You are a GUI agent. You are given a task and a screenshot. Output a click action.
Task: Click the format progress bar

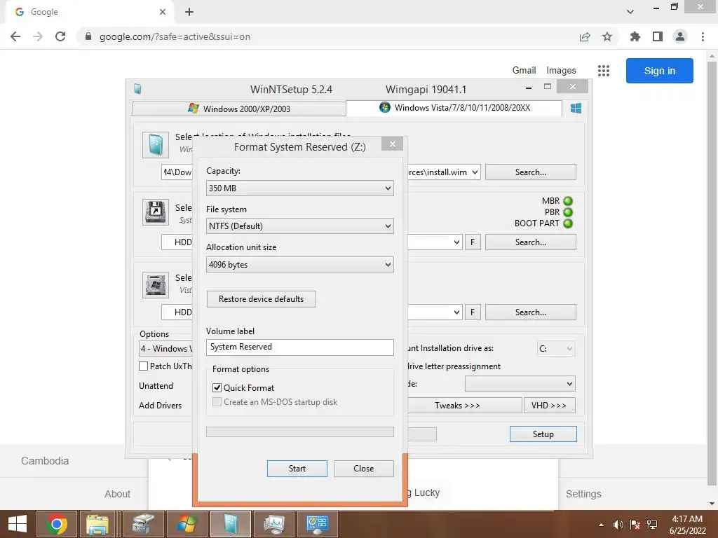[x=299, y=432]
